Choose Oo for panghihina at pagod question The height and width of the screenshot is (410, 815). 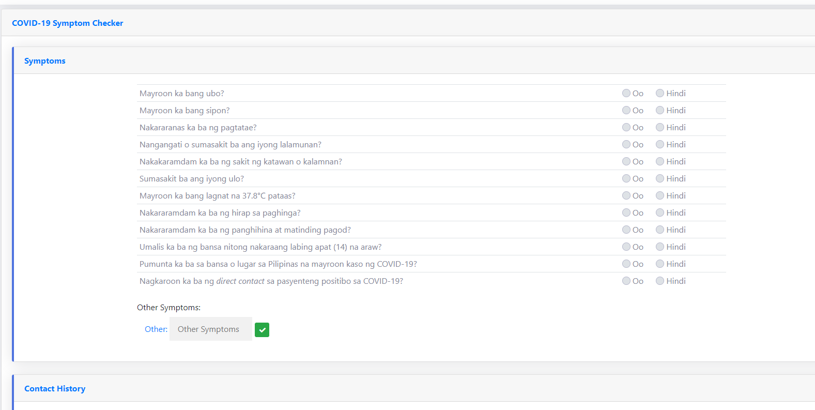click(626, 230)
